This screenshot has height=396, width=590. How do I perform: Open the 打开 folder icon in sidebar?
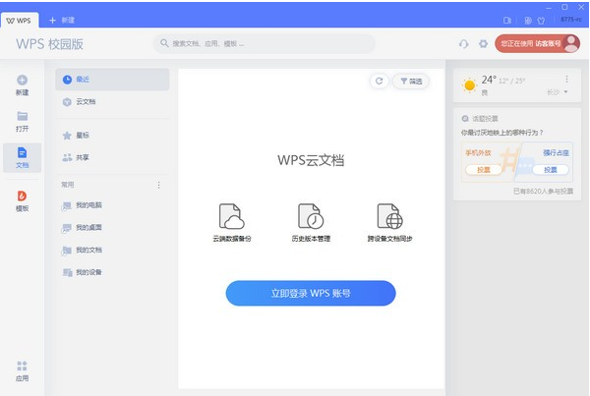(23, 116)
